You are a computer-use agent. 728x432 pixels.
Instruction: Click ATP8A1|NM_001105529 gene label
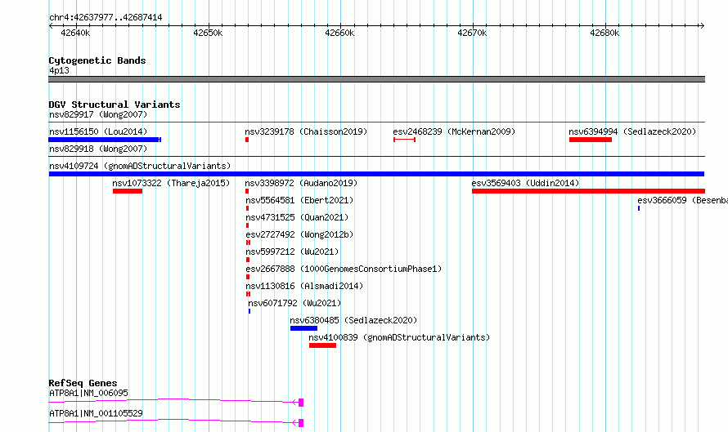pyautogui.click(x=96, y=413)
